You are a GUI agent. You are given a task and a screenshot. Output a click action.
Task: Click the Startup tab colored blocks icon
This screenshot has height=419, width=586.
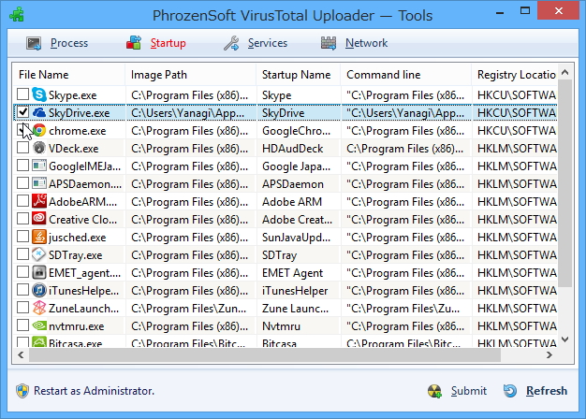134,43
